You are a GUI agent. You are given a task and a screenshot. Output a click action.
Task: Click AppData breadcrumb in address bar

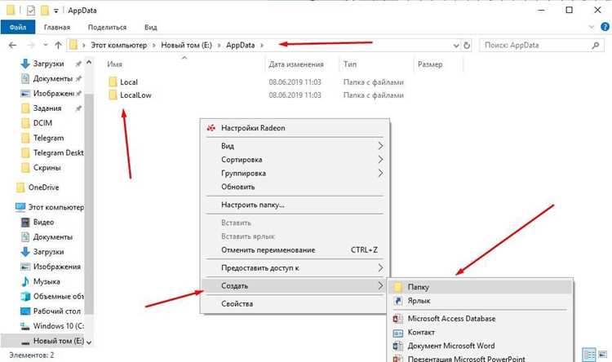pyautogui.click(x=241, y=46)
